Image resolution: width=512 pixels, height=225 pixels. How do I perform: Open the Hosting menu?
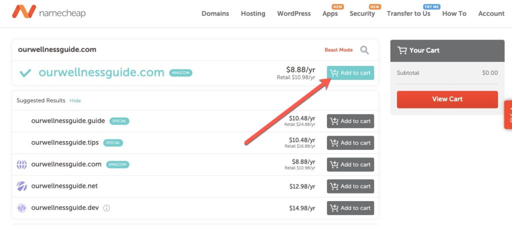[x=253, y=13]
